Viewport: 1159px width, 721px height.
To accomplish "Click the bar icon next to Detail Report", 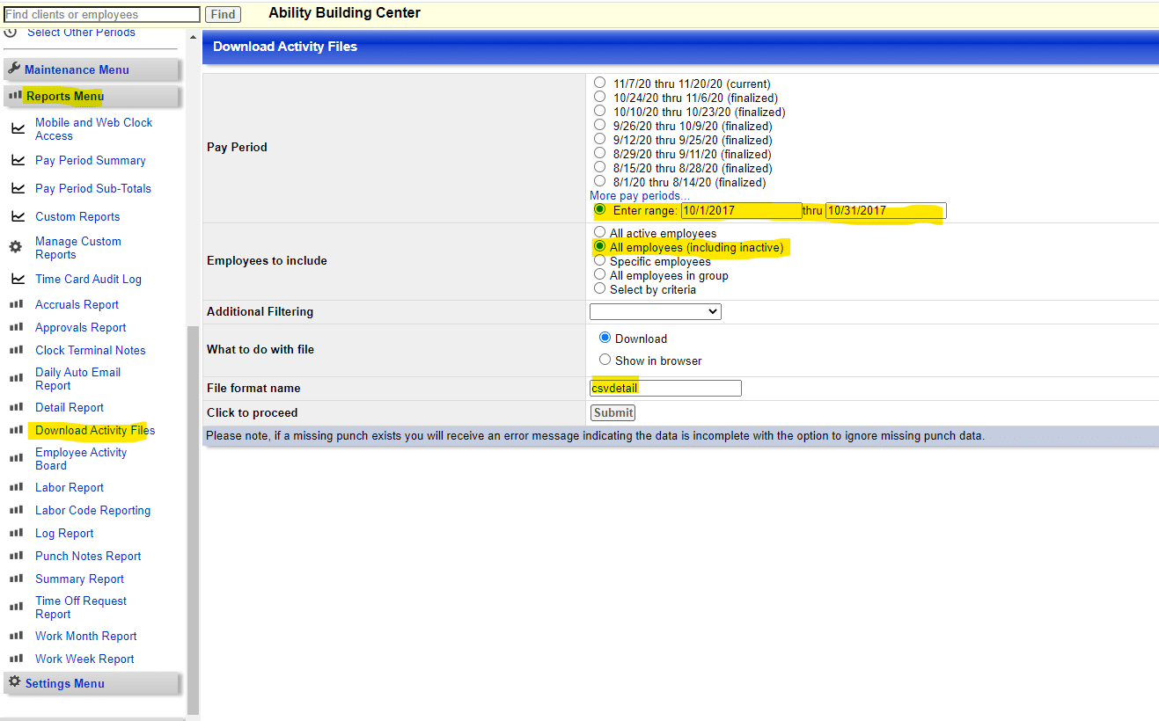I will (x=16, y=407).
